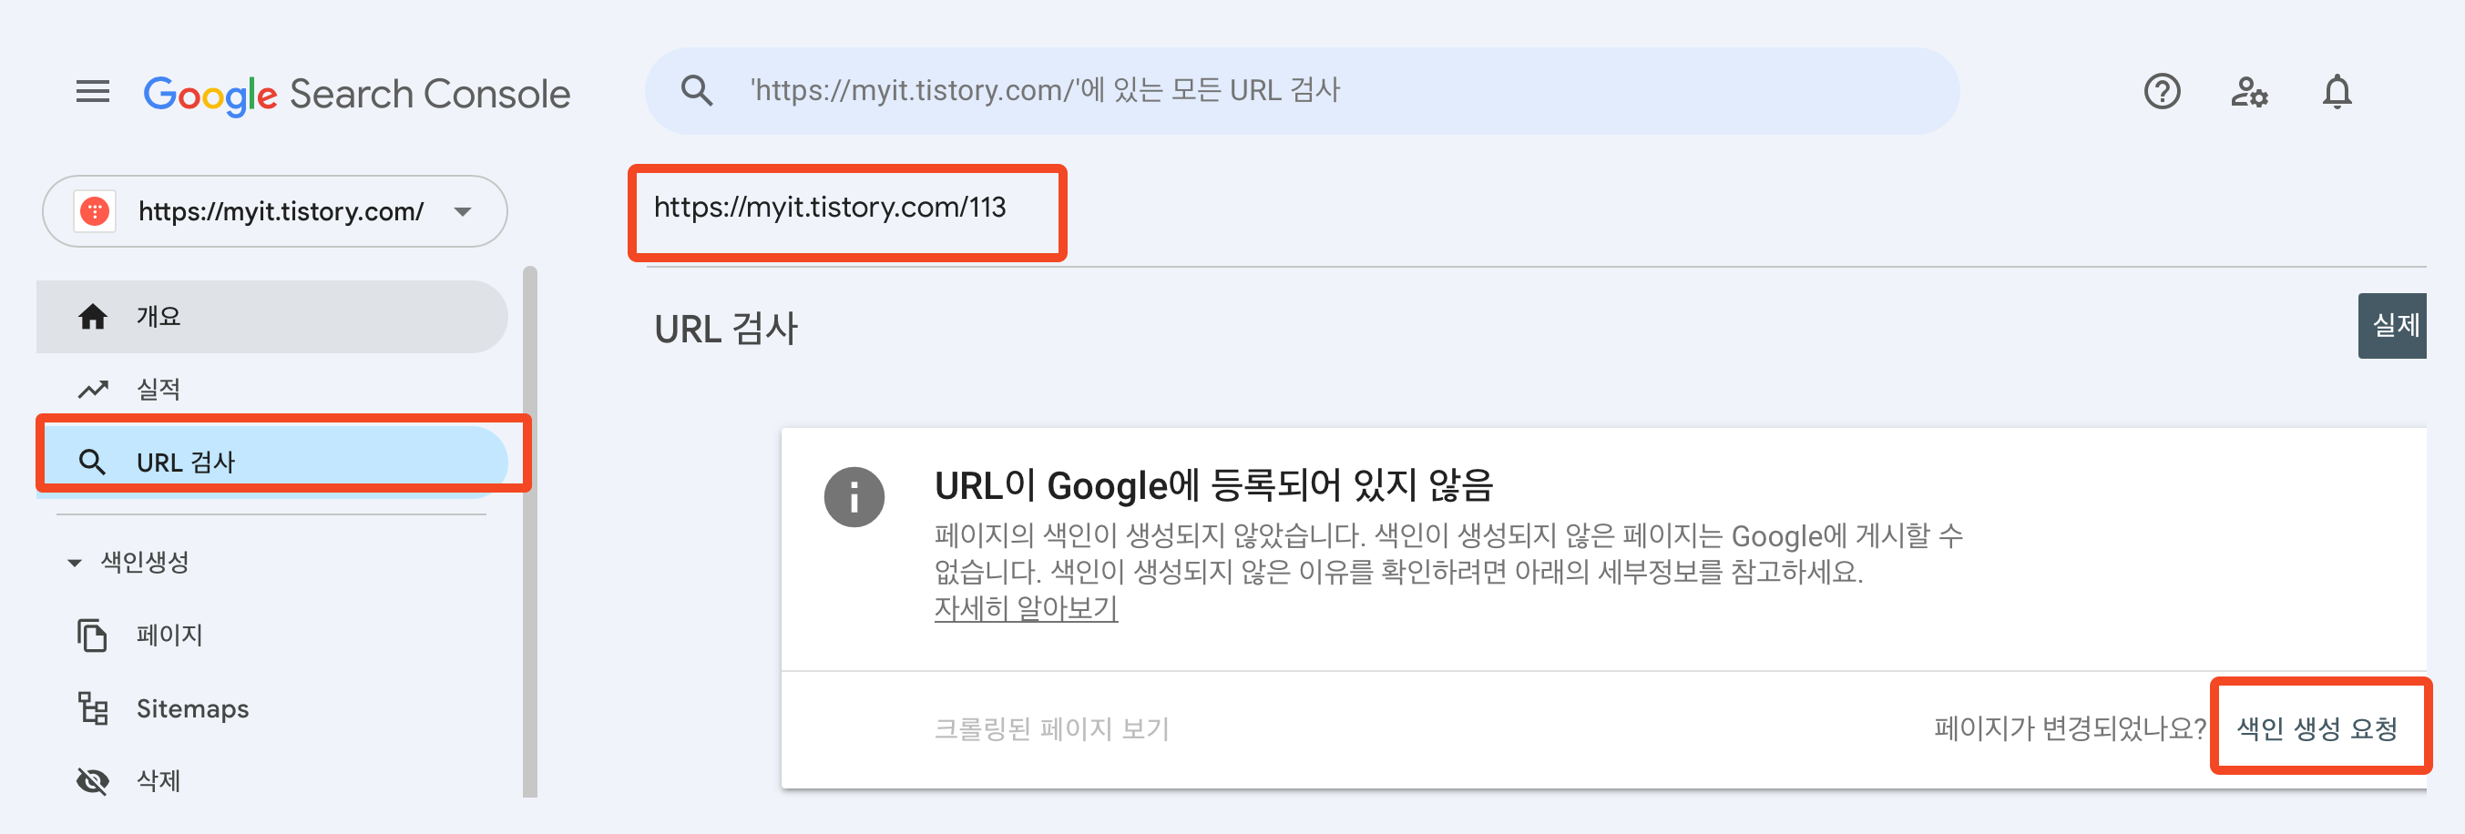Open the property selector dropdown arrow
This screenshot has height=834, width=2465.
pyautogui.click(x=463, y=211)
